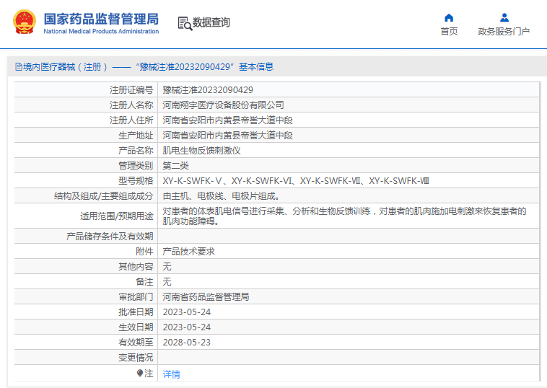Click the 第二类 management category value
The height and width of the screenshot is (388, 547).
tap(175, 166)
